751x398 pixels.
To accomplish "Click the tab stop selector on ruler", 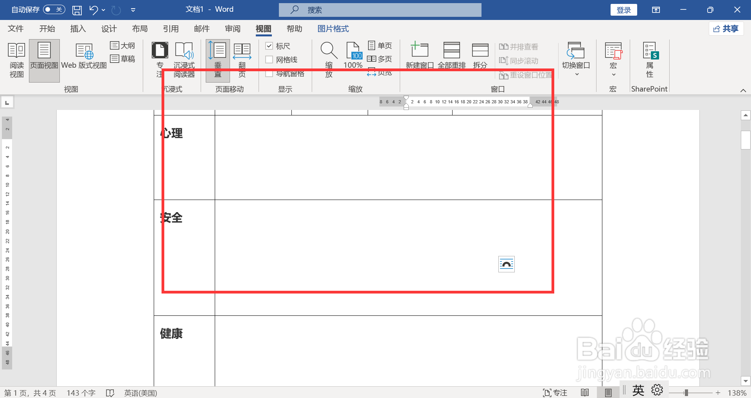I will [x=7, y=103].
